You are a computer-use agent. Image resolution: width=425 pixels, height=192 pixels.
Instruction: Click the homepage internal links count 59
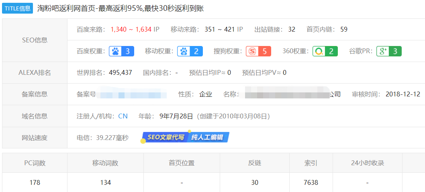pos(344,30)
